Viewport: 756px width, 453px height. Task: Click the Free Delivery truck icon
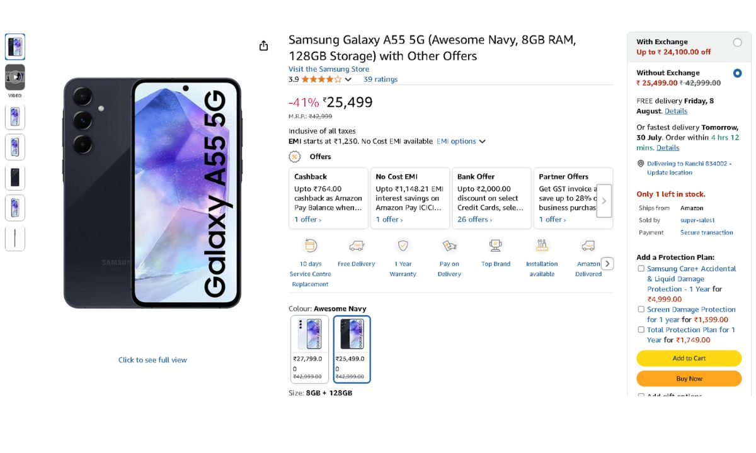(x=357, y=246)
